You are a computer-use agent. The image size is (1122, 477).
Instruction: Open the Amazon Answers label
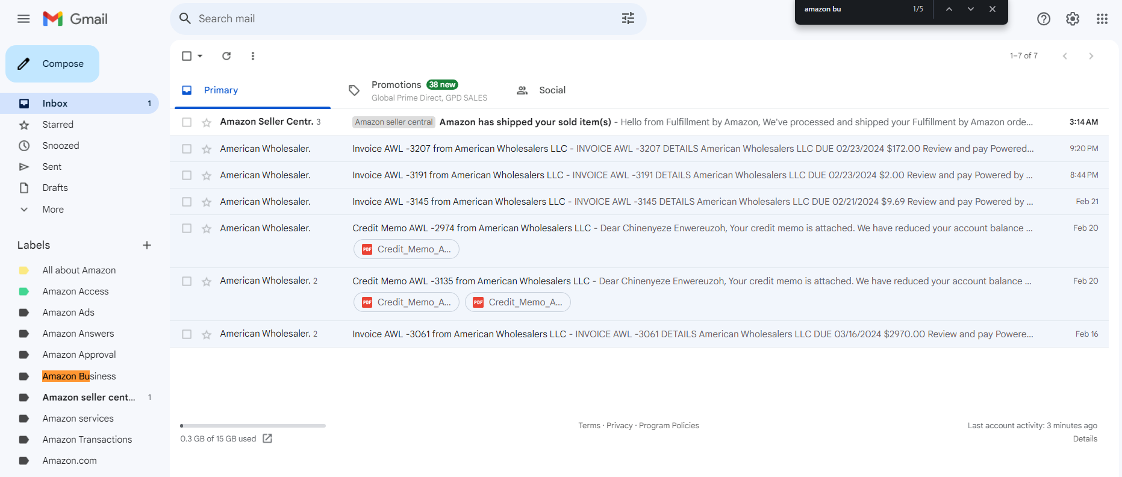point(79,334)
